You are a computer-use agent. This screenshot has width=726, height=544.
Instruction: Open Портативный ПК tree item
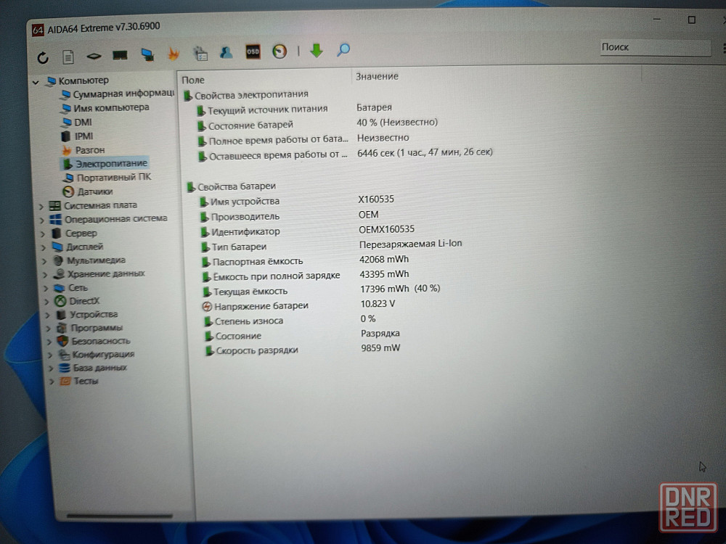107,178
